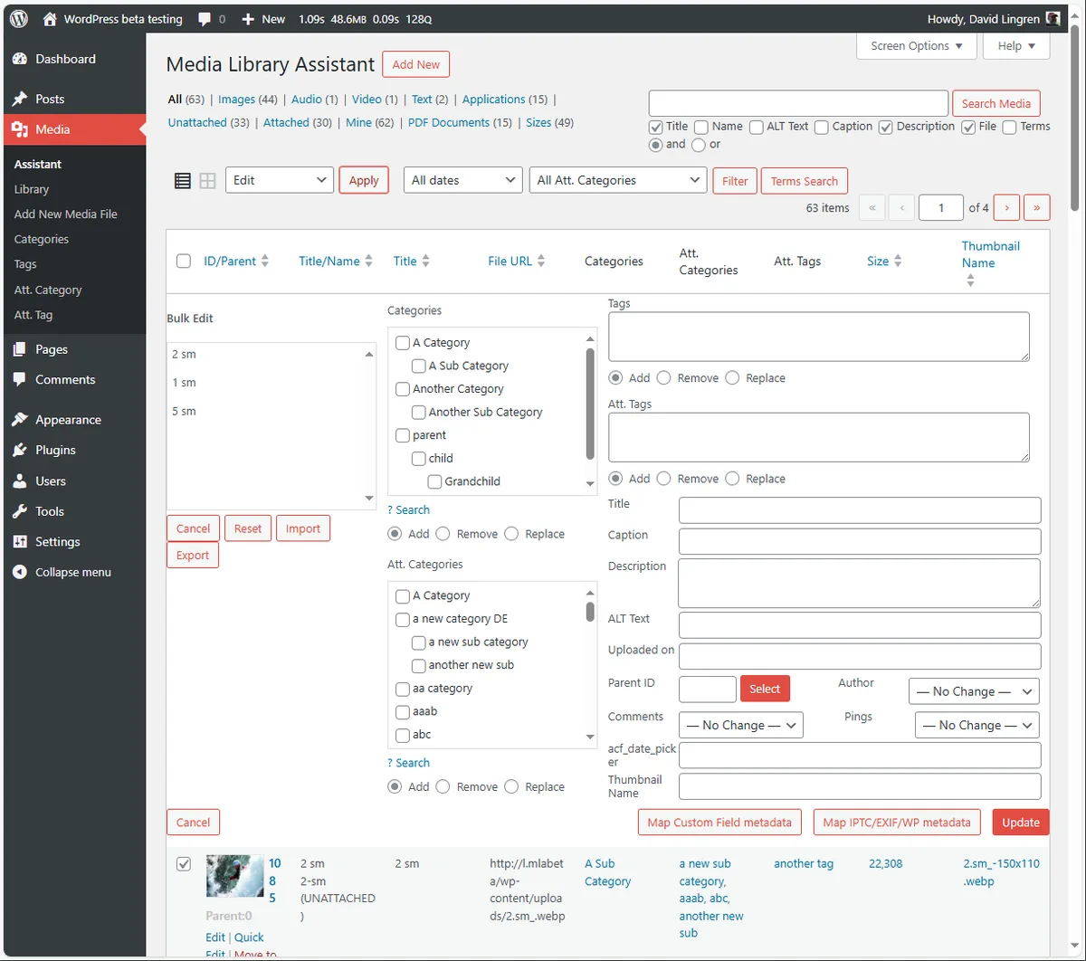Click the Plugins plug icon

(x=20, y=450)
